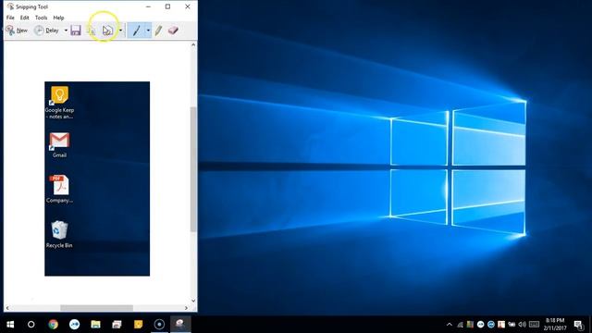Image resolution: width=592 pixels, height=333 pixels.
Task: Maximize the Snipping Tool window
Action: click(x=167, y=6)
